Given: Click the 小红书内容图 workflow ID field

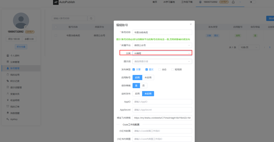Looking at the screenshot, I should click(162, 139).
